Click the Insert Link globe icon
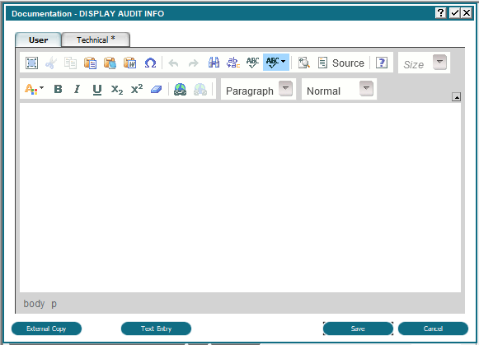479x345 pixels. click(x=181, y=90)
